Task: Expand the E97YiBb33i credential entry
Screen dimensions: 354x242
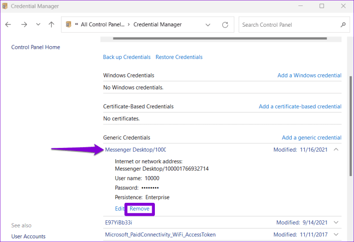Action: coord(336,223)
